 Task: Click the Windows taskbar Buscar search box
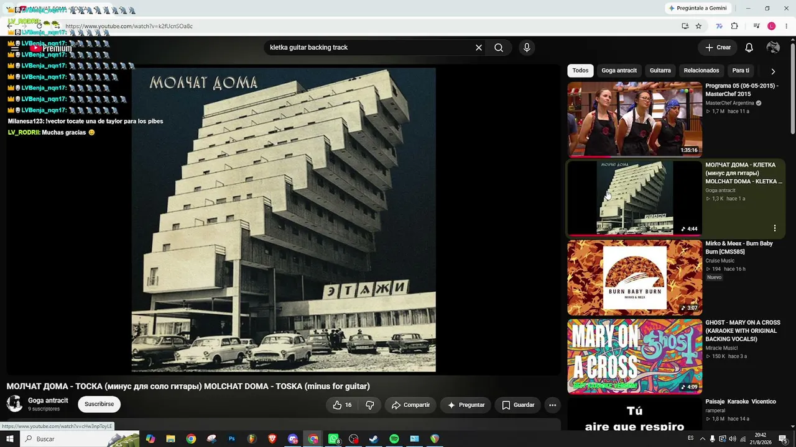[80, 439]
